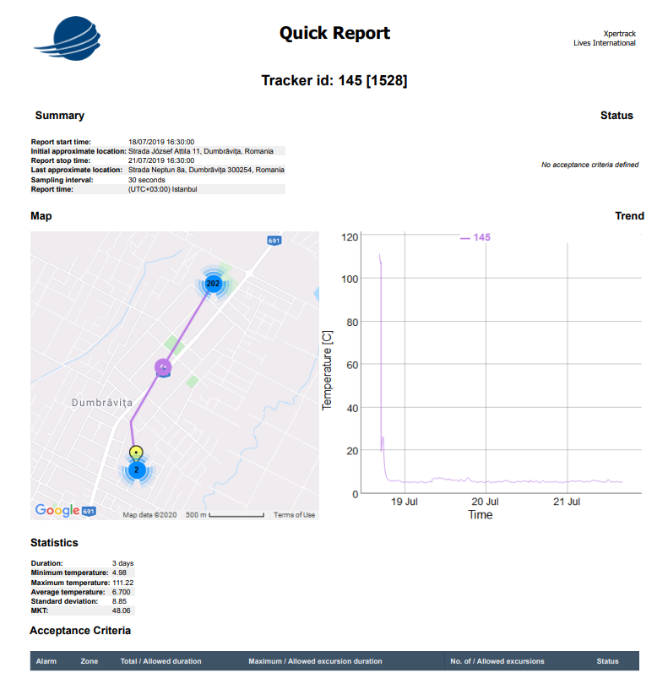Click the Map data ©2020 attribution
The image size is (668, 700).
click(x=147, y=515)
